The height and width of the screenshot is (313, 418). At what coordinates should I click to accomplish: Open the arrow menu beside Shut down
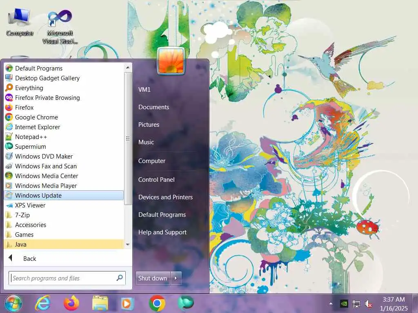coord(176,278)
